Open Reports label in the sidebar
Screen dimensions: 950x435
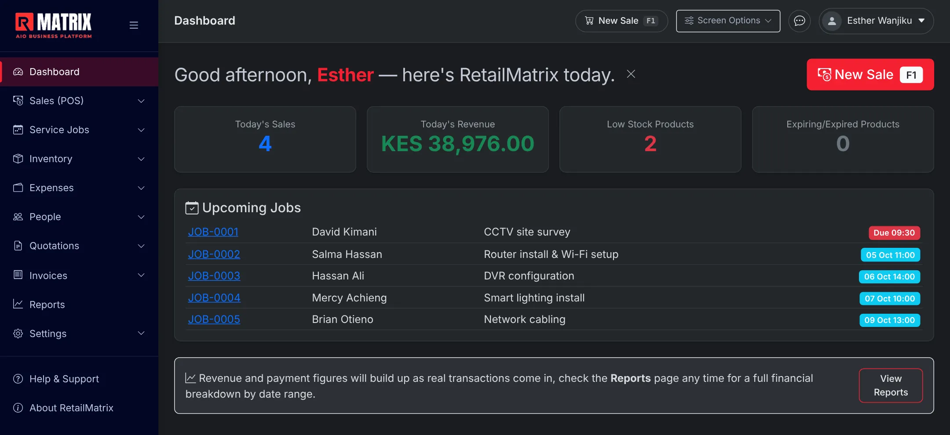pyautogui.click(x=47, y=304)
